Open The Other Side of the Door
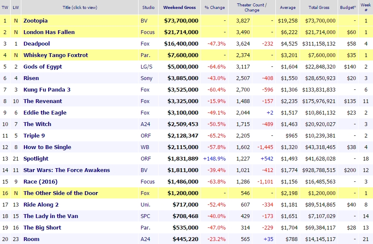 [x=61, y=193]
